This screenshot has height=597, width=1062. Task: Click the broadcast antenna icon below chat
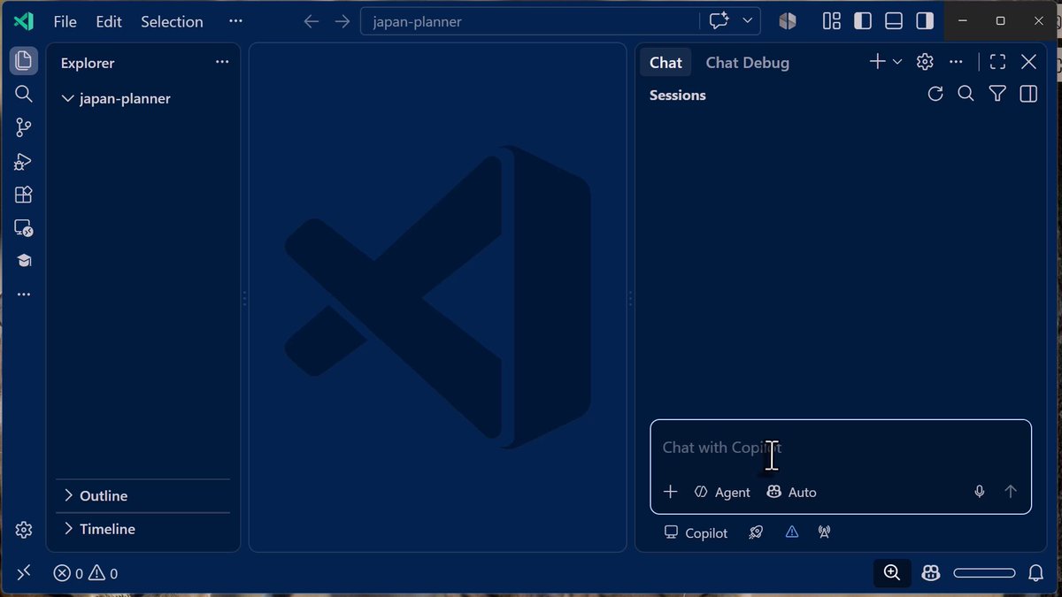824,532
